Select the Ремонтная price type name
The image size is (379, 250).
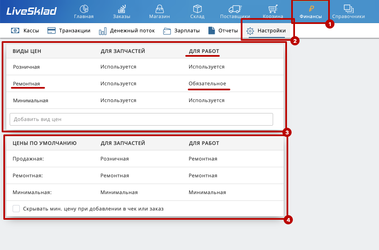(x=26, y=84)
